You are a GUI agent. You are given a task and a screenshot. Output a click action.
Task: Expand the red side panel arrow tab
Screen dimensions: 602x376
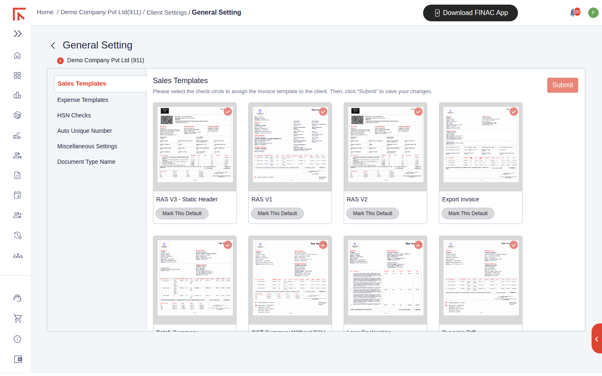(x=597, y=339)
